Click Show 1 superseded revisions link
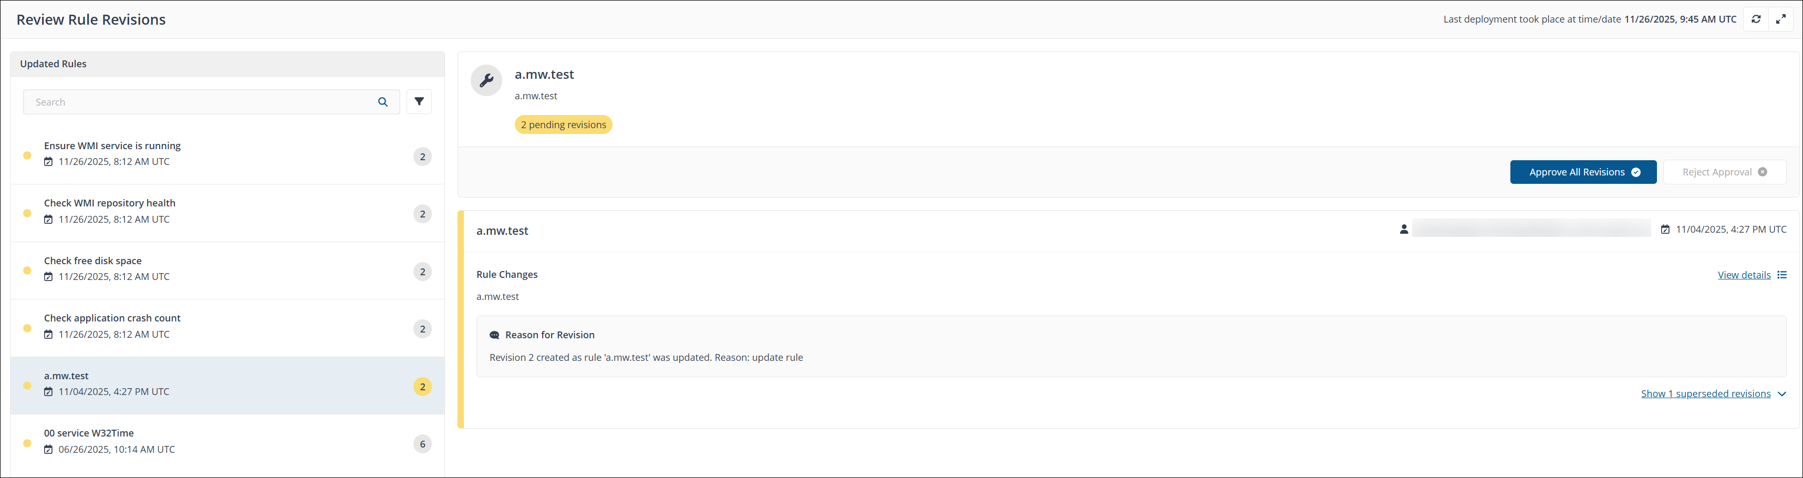This screenshot has width=1803, height=478. pyautogui.click(x=1705, y=394)
